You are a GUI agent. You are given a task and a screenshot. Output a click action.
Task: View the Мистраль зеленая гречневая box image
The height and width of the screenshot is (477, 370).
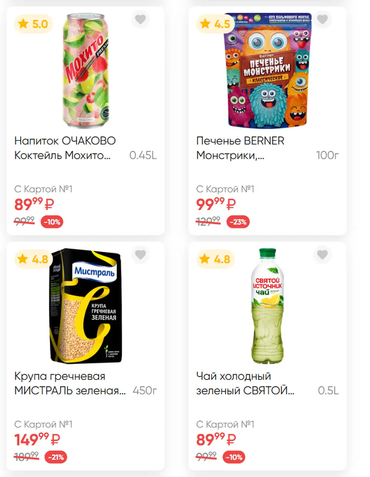[x=85, y=306]
